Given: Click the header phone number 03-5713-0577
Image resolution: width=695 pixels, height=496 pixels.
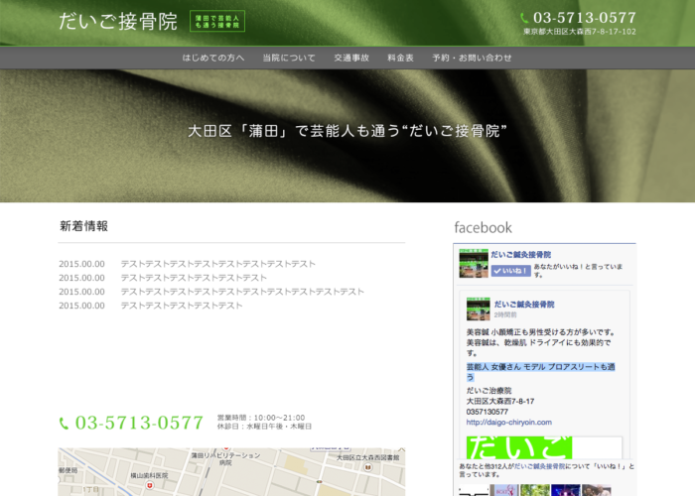Looking at the screenshot, I should (x=585, y=18).
